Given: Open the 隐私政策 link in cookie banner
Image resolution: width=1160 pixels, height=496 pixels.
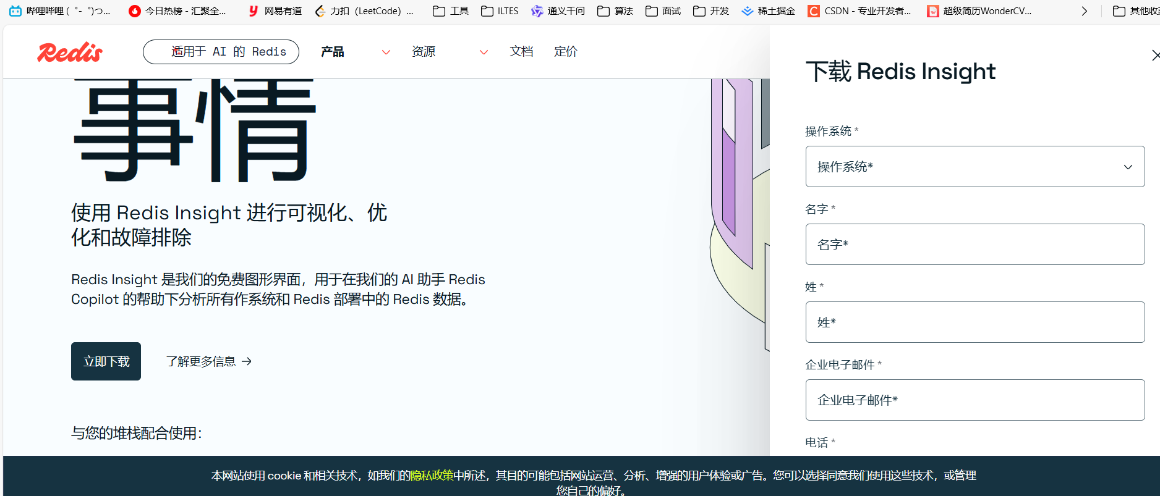Looking at the screenshot, I should (432, 476).
